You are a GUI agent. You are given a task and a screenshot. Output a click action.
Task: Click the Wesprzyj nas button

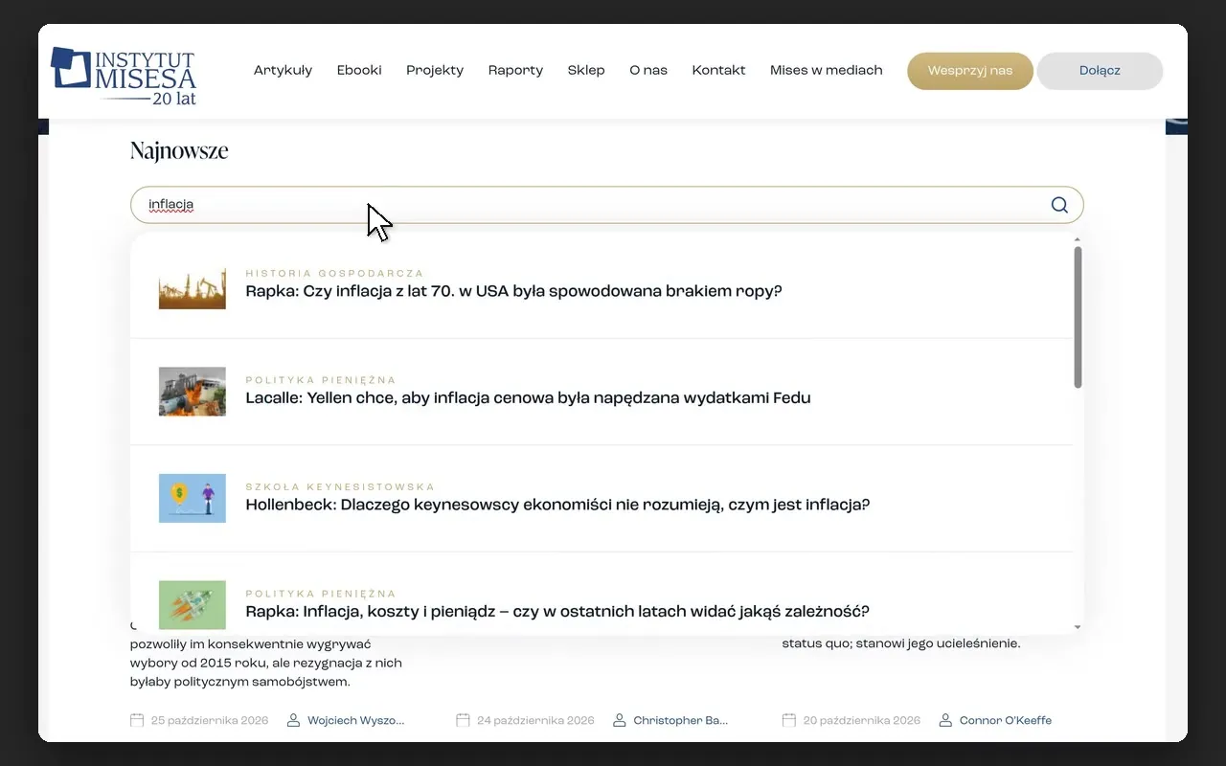[970, 71]
